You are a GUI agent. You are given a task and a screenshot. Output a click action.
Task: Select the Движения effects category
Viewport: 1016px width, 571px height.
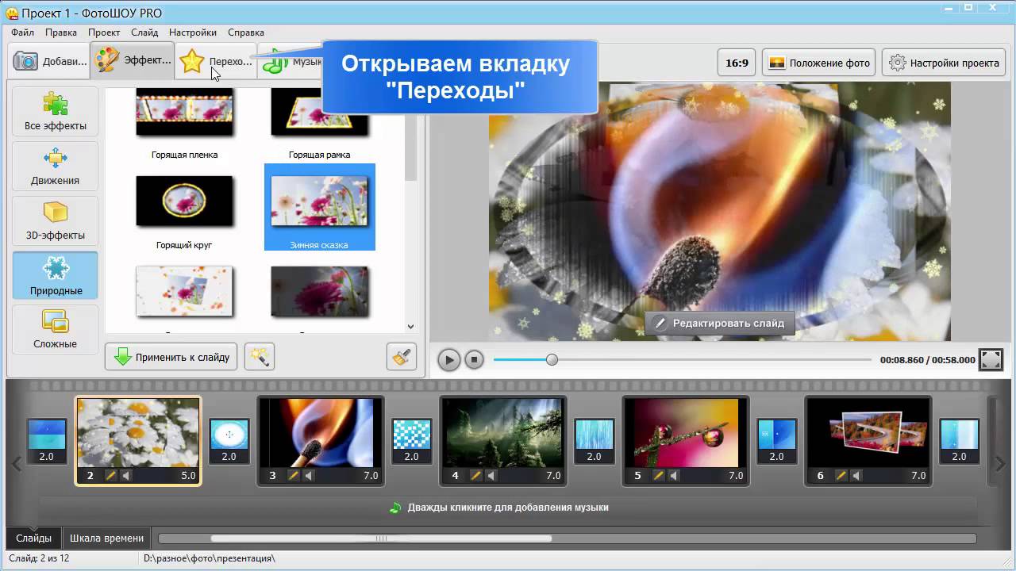(56, 166)
